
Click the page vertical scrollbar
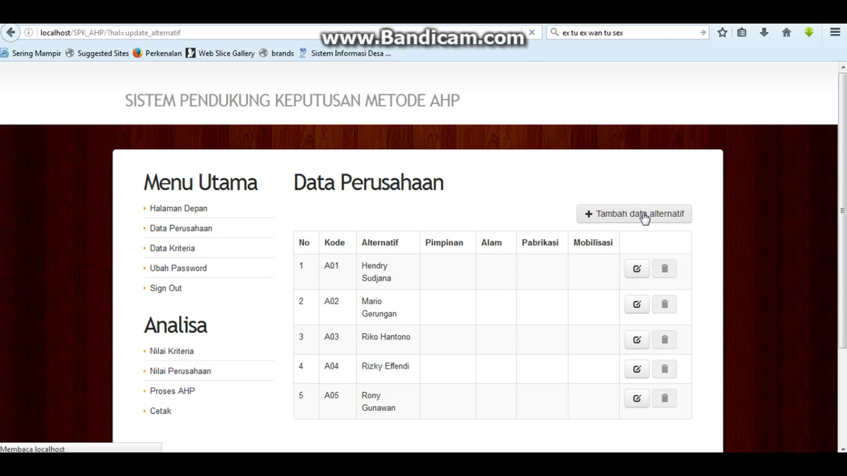click(x=842, y=211)
